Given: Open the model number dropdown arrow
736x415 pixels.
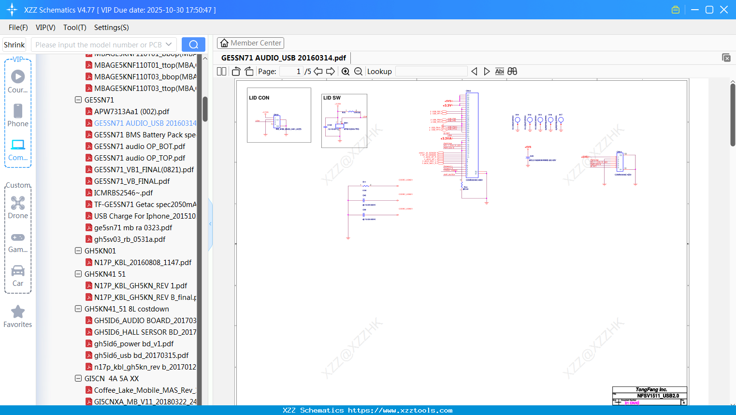Looking at the screenshot, I should pos(169,44).
